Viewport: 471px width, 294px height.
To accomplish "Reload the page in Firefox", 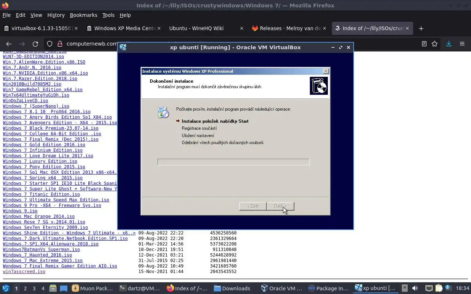I will (x=35, y=44).
